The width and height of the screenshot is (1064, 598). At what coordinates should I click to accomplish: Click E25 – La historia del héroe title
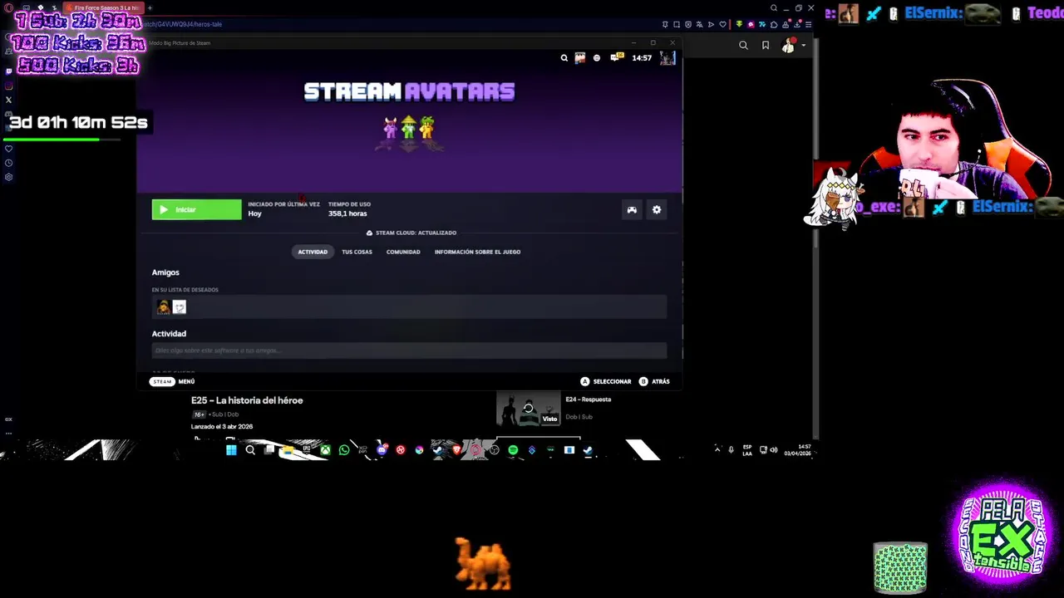pyautogui.click(x=247, y=400)
